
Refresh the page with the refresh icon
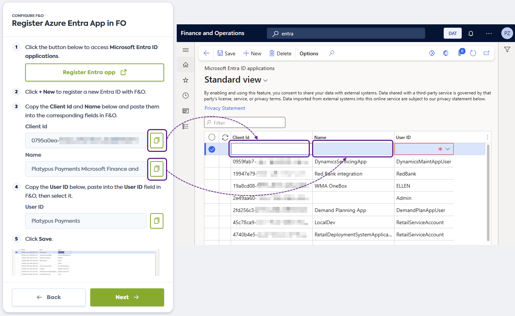pyautogui.click(x=473, y=53)
